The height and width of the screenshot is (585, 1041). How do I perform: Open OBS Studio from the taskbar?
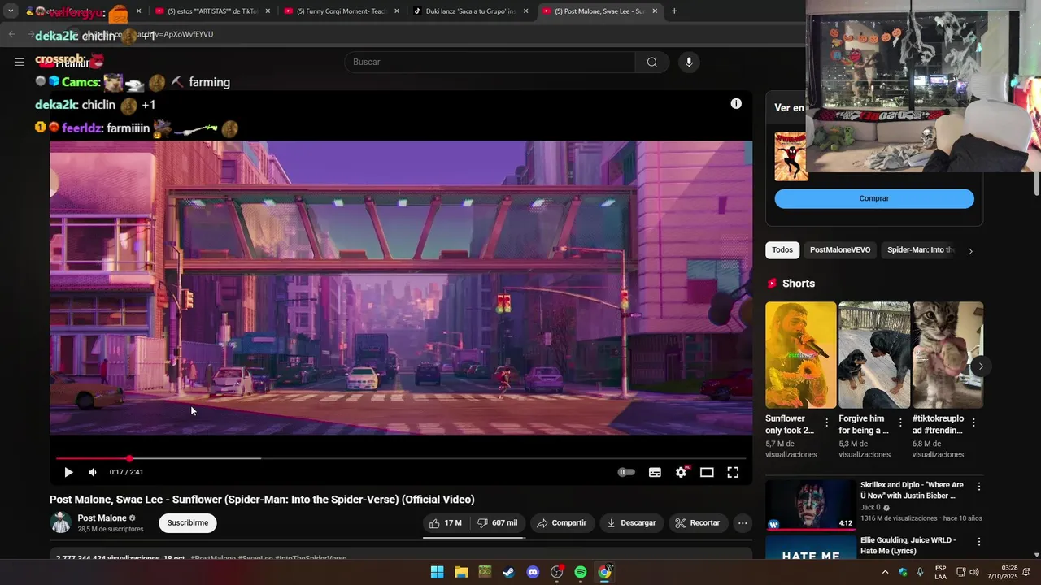point(557,572)
